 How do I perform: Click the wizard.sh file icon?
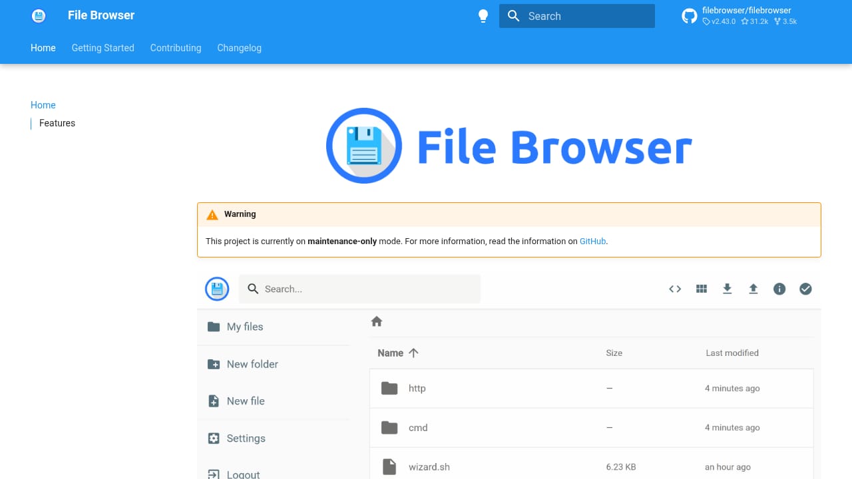tap(389, 467)
